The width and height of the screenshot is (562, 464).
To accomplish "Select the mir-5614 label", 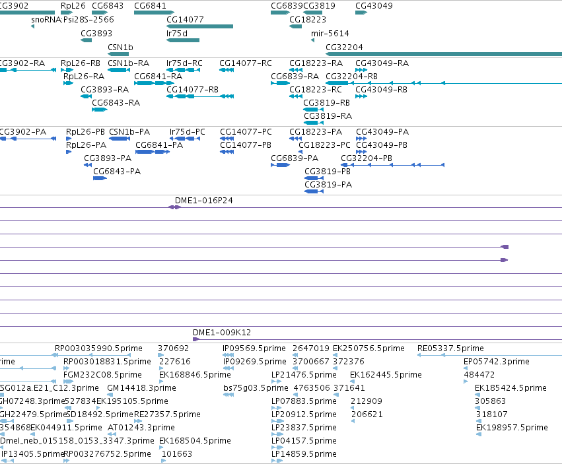I will 330,34.
